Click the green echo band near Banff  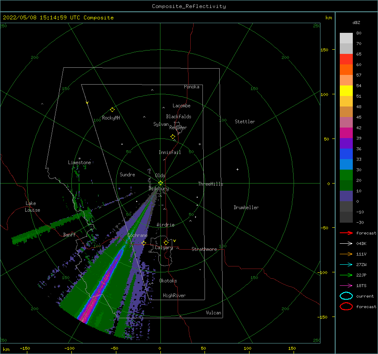click(52, 227)
